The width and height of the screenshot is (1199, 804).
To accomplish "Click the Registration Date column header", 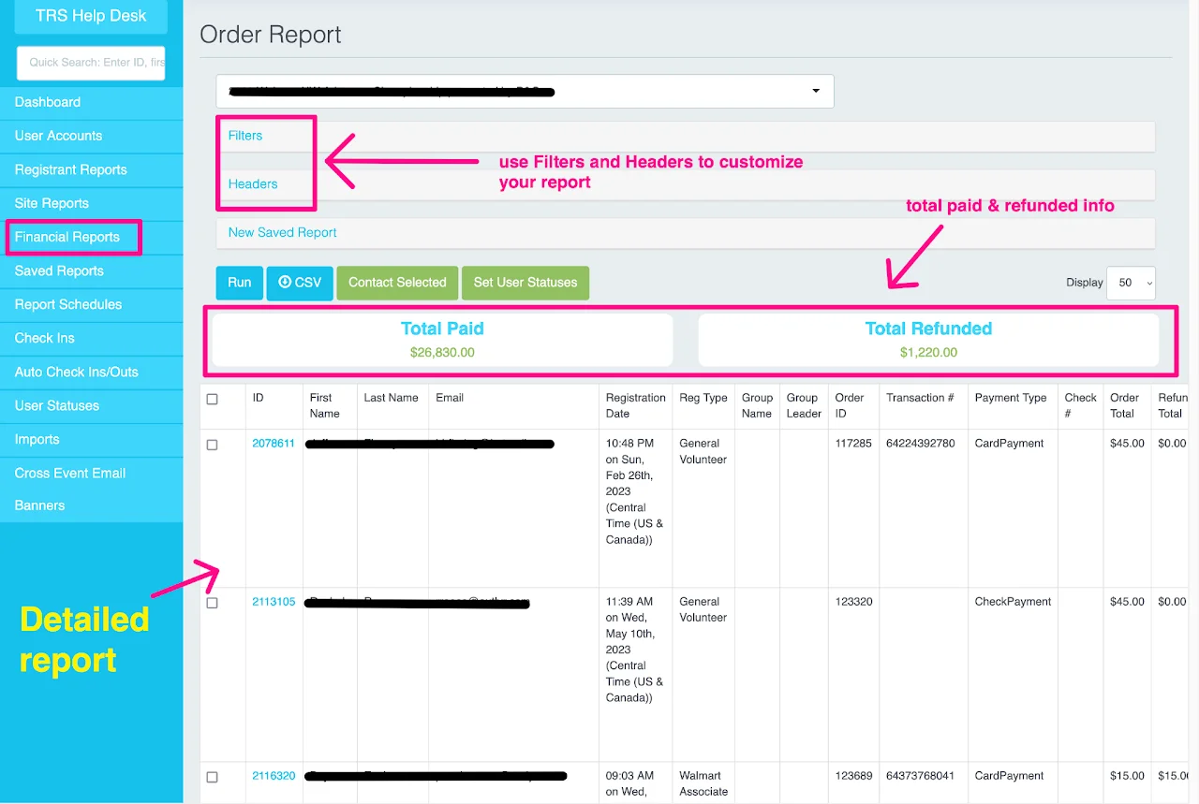I will click(635, 405).
